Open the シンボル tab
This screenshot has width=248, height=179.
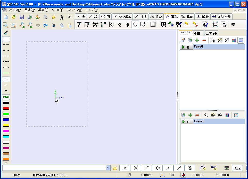122,16
